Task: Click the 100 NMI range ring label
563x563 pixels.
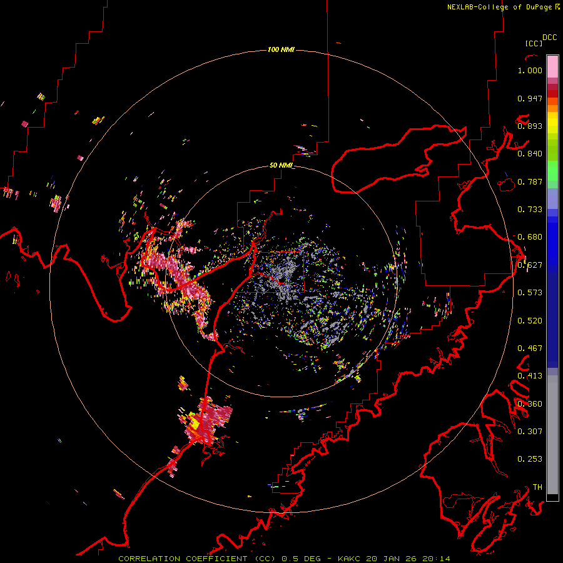Action: tap(281, 49)
